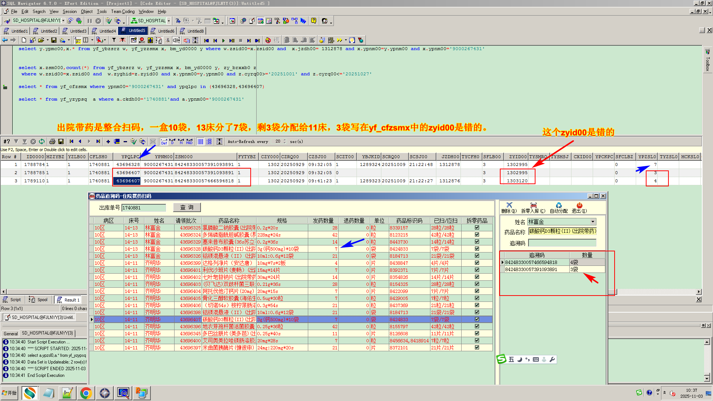The height and width of the screenshot is (401, 713).
Task: Toggle 拆零药品 checkbox in first row
Action: pos(477,228)
